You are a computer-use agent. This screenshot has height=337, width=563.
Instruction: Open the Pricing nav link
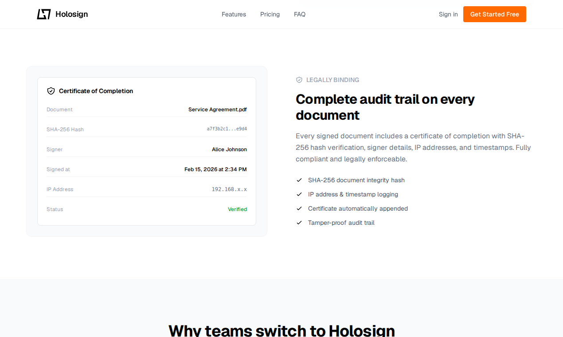pos(270,14)
